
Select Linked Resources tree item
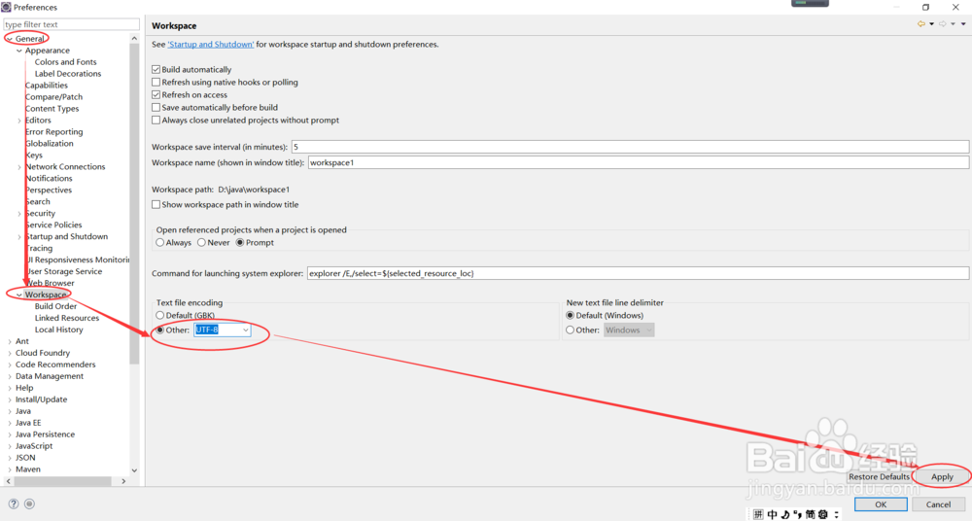point(67,318)
